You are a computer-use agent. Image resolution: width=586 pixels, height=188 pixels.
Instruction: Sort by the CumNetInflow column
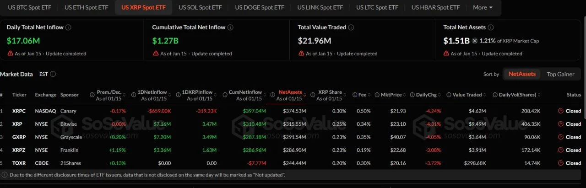[245, 92]
